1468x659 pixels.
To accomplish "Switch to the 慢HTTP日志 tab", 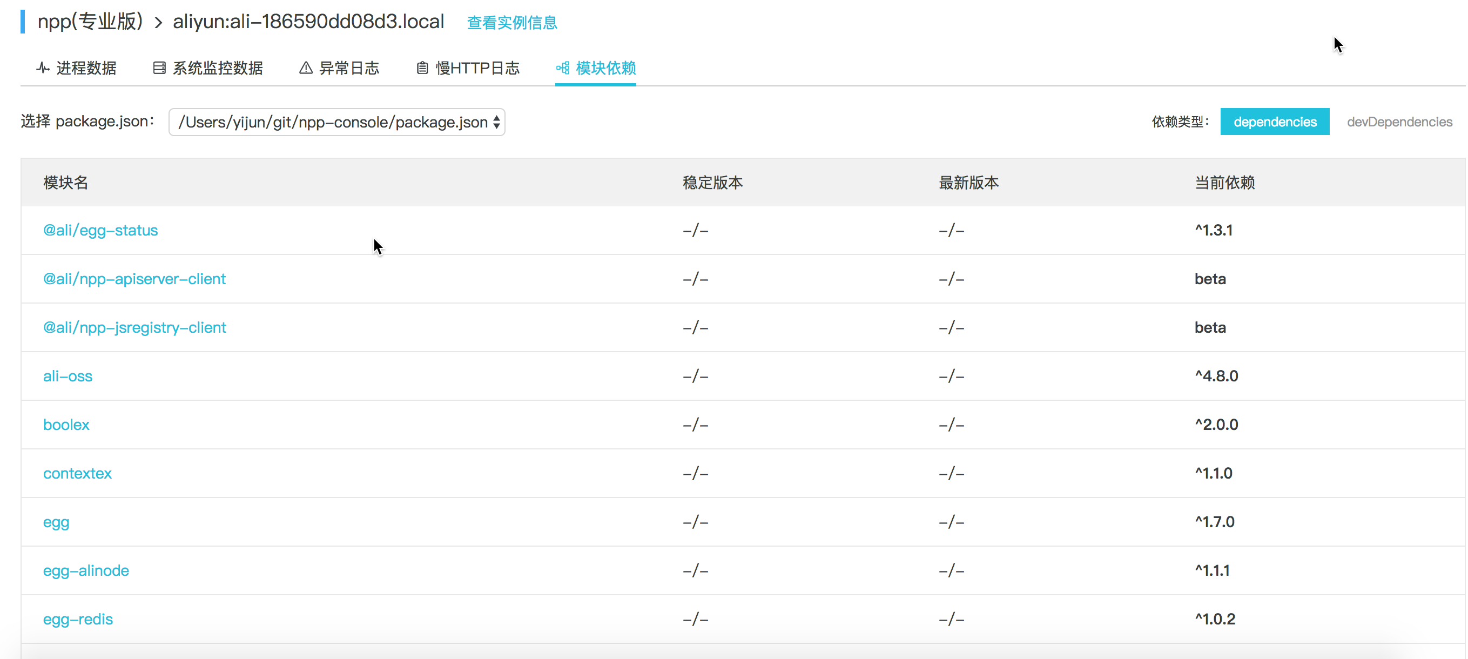I will point(477,69).
